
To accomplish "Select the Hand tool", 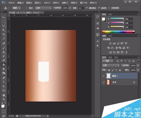I will 4,95.
